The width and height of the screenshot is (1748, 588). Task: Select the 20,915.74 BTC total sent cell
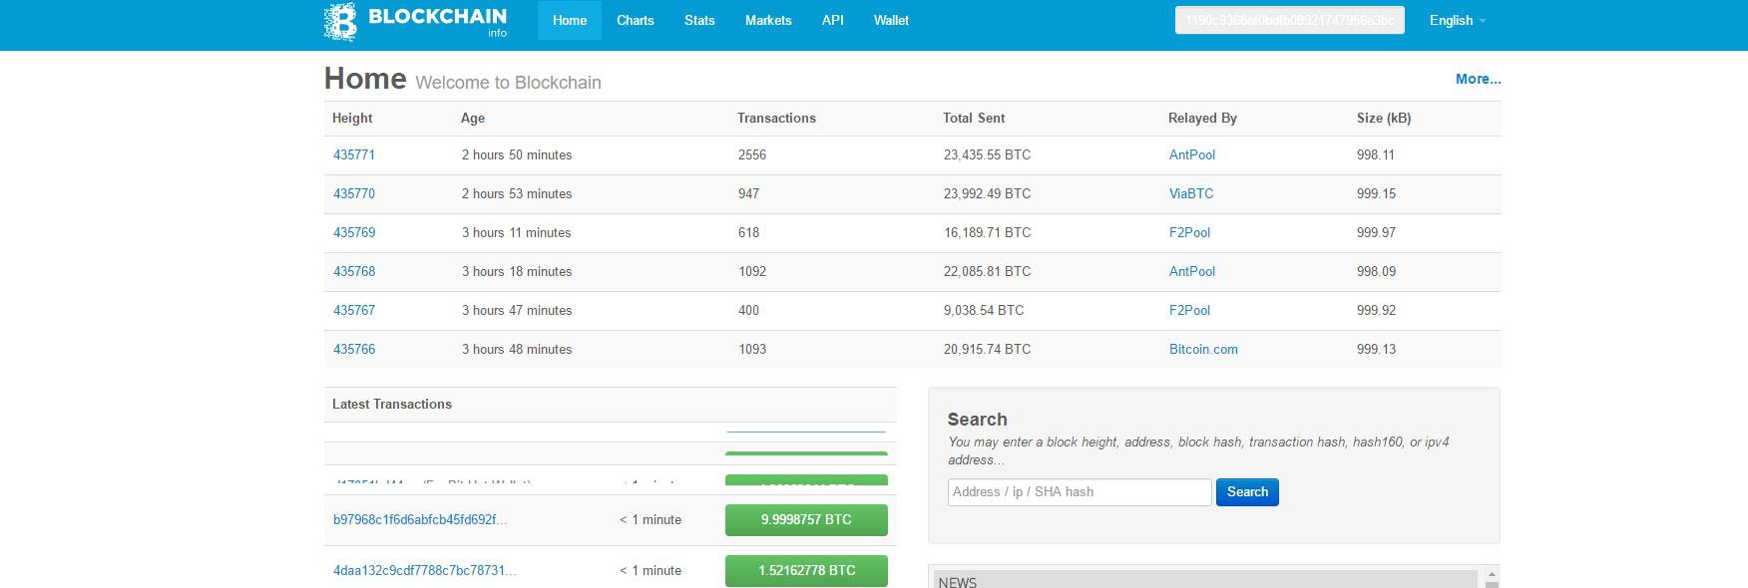tap(987, 349)
